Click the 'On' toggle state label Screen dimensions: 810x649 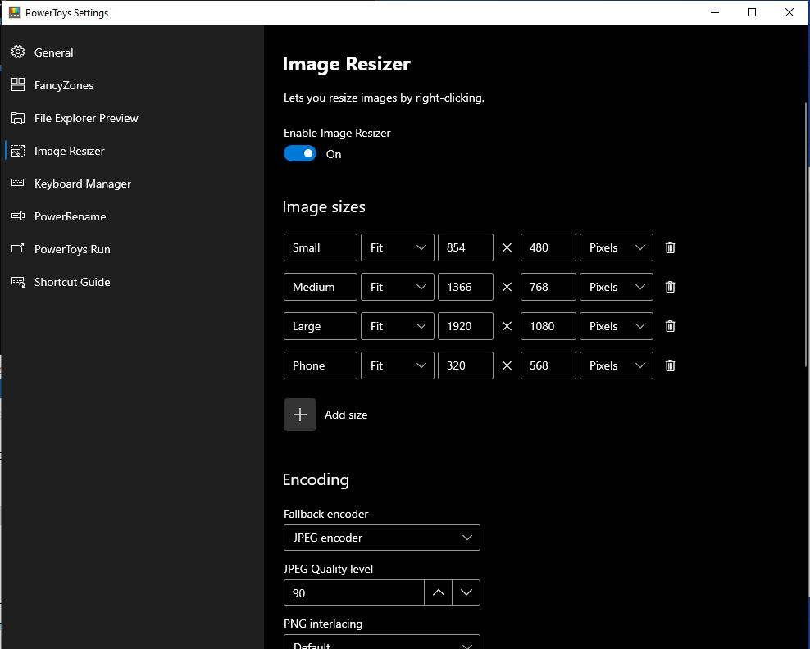334,154
